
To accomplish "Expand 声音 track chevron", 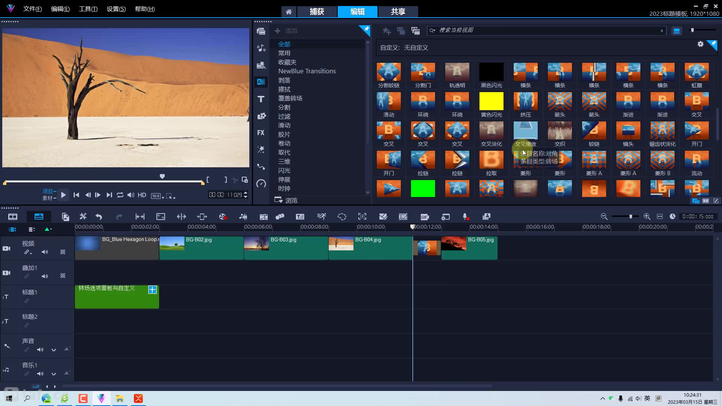I will tap(54, 350).
